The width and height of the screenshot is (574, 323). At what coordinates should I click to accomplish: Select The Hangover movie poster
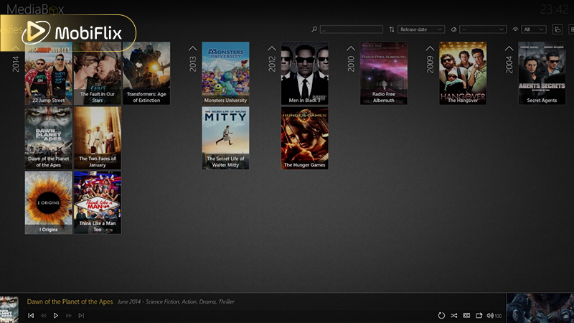click(x=463, y=73)
